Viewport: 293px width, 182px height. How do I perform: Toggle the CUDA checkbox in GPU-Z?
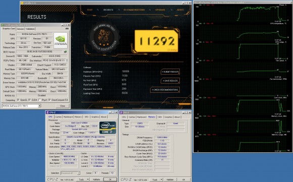tap(29, 100)
